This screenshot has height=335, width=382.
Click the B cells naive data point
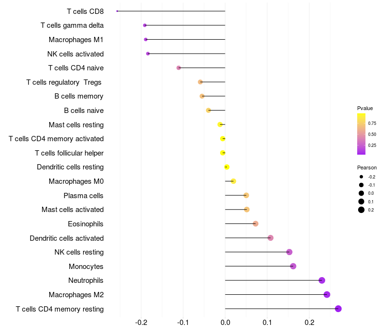pyautogui.click(x=208, y=111)
